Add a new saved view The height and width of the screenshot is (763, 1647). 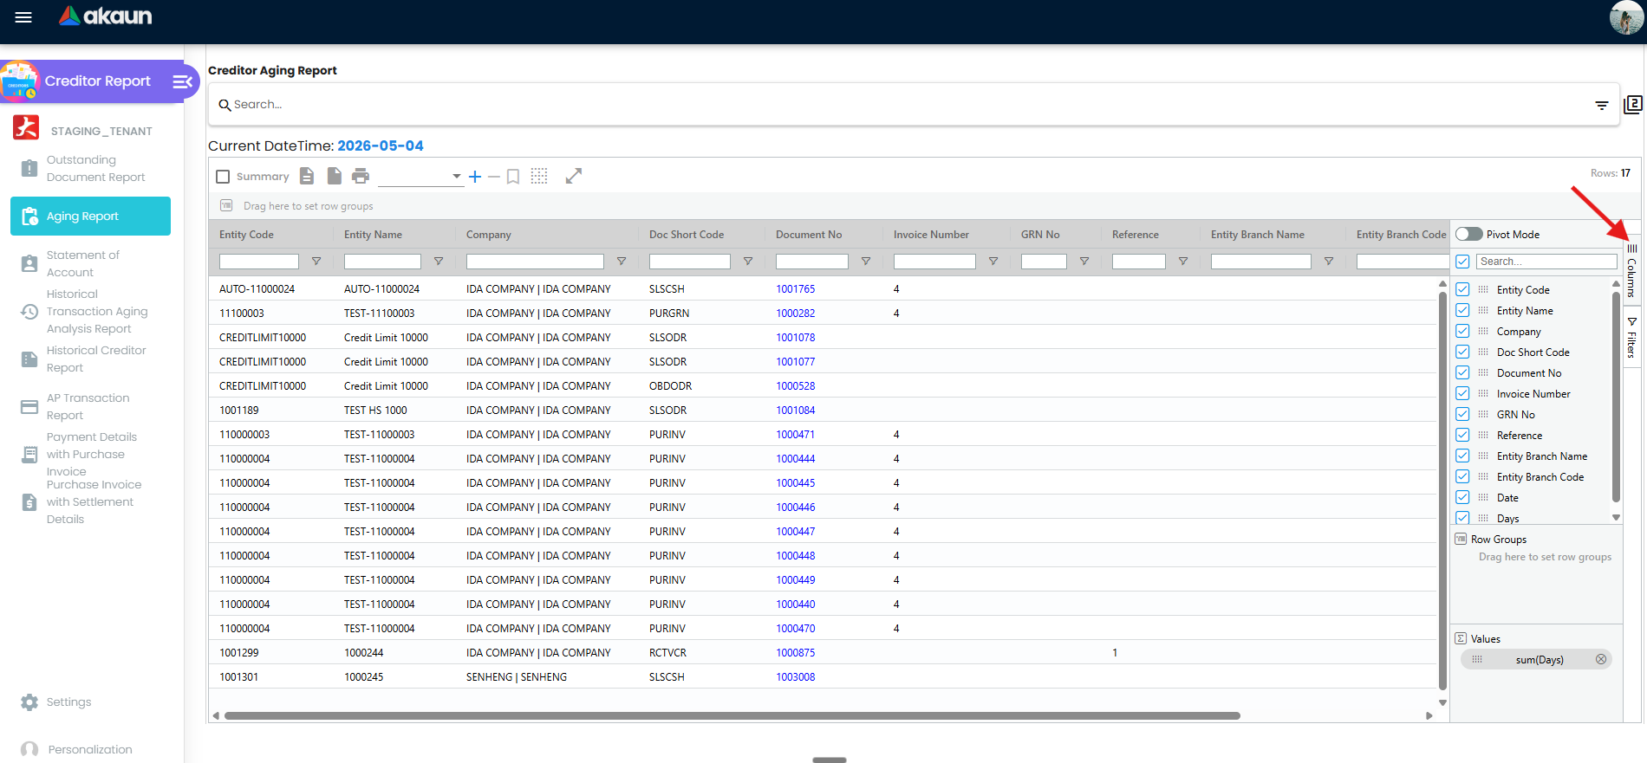475,177
